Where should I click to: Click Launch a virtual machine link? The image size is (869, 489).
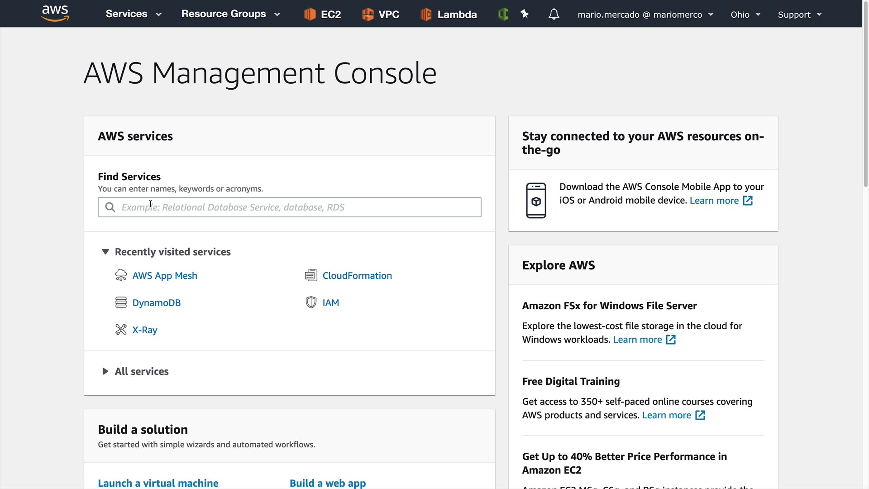click(158, 483)
